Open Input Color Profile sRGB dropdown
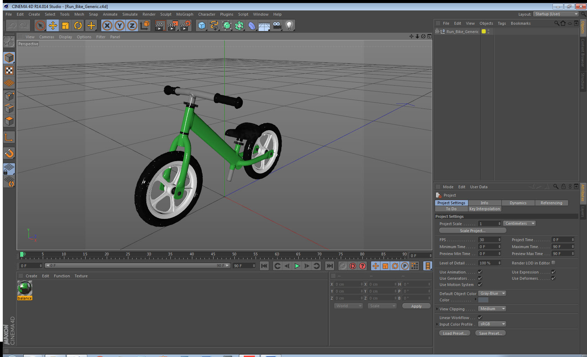This screenshot has width=587, height=357. pos(492,324)
